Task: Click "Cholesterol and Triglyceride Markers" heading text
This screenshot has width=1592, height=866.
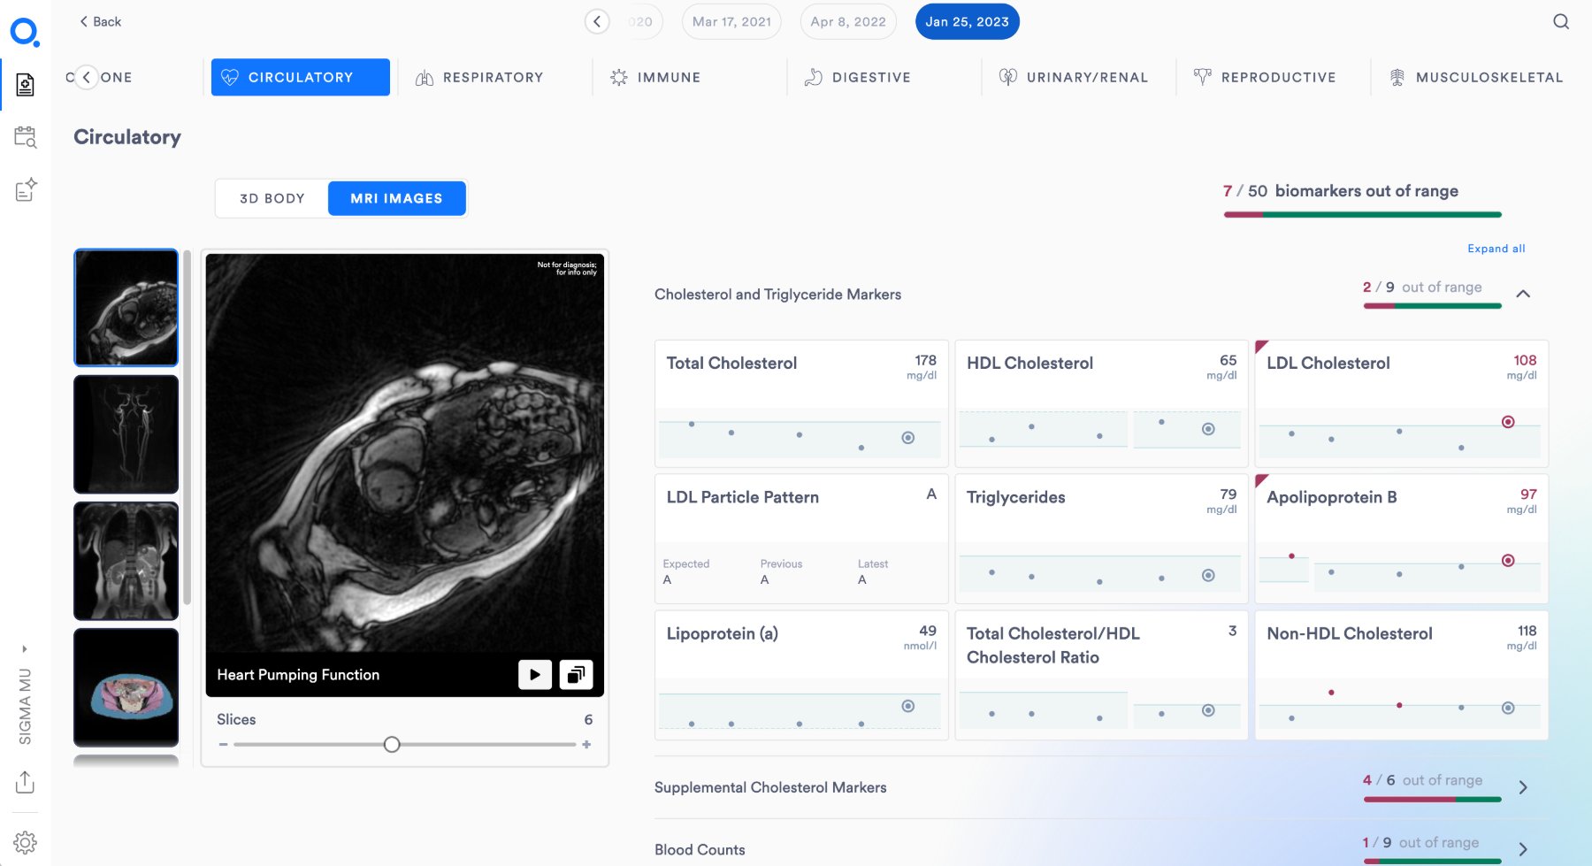Action: tap(777, 295)
